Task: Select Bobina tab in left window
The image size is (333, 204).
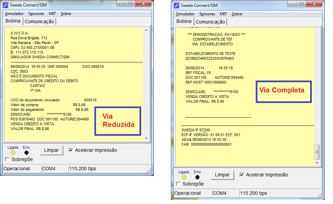Action: pos(13,21)
